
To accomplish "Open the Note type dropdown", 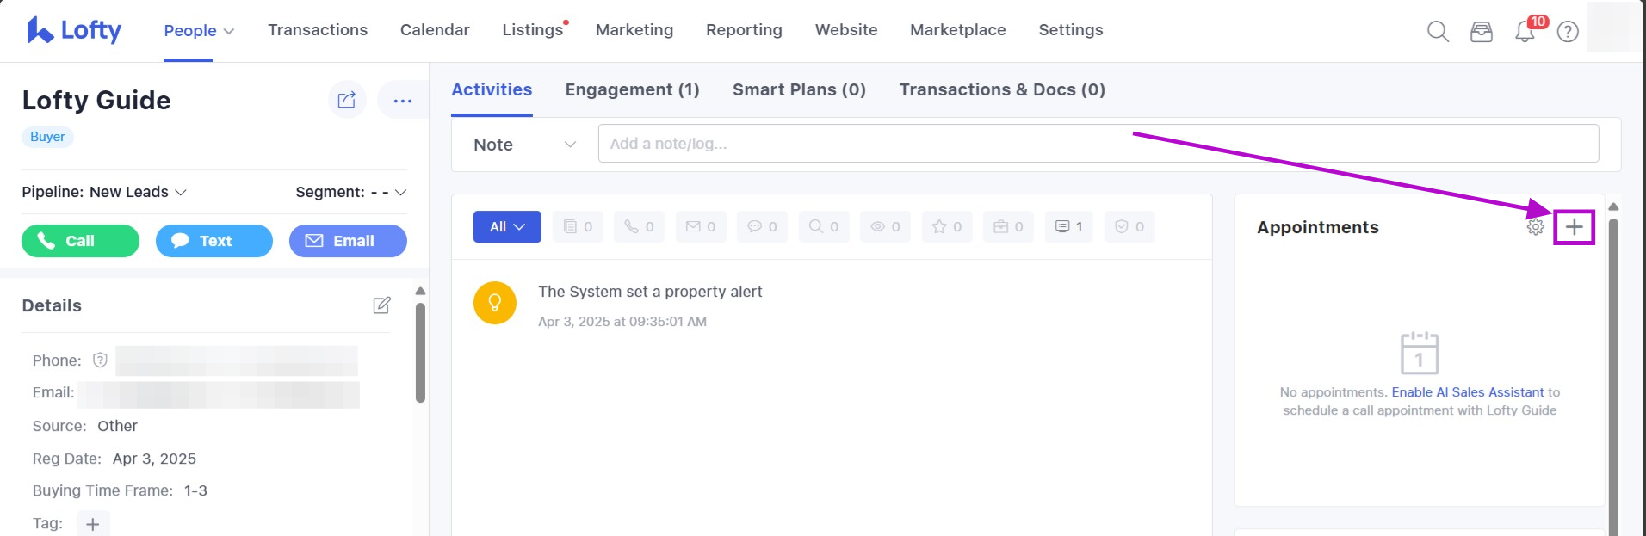I will tap(523, 145).
